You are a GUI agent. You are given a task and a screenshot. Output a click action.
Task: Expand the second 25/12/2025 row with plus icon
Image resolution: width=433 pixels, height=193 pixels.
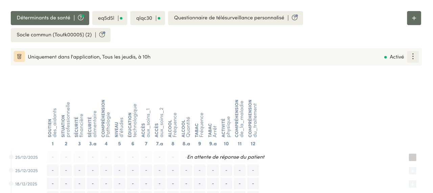click(412, 171)
